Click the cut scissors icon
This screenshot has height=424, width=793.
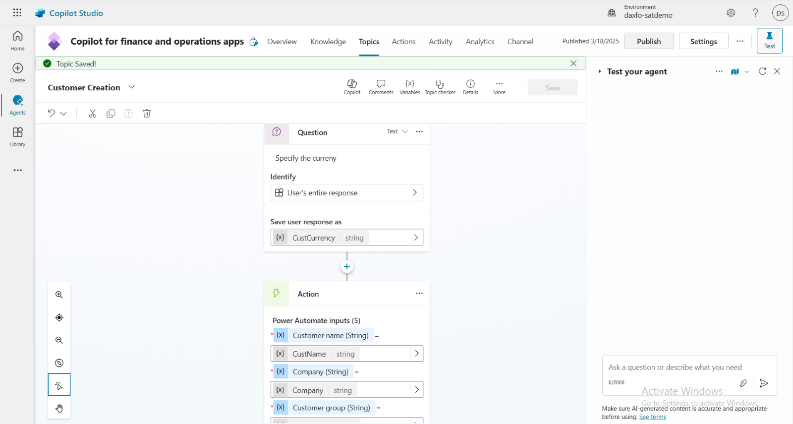93,114
